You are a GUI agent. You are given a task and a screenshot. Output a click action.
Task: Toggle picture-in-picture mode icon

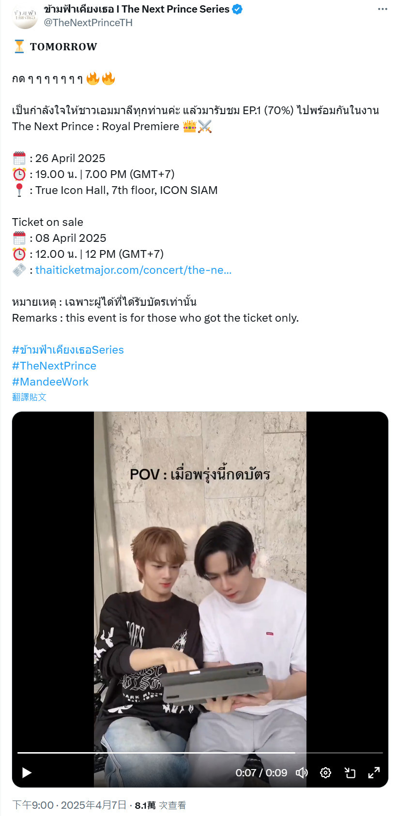(350, 772)
